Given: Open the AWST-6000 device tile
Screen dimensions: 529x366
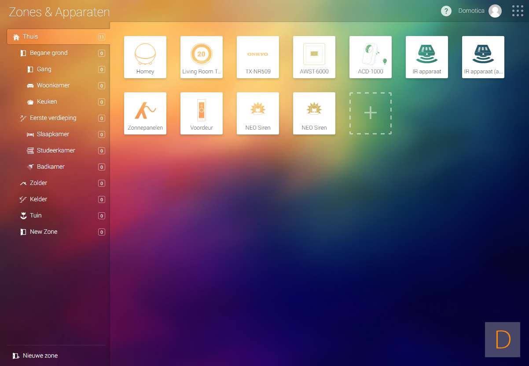Looking at the screenshot, I should [x=314, y=57].
